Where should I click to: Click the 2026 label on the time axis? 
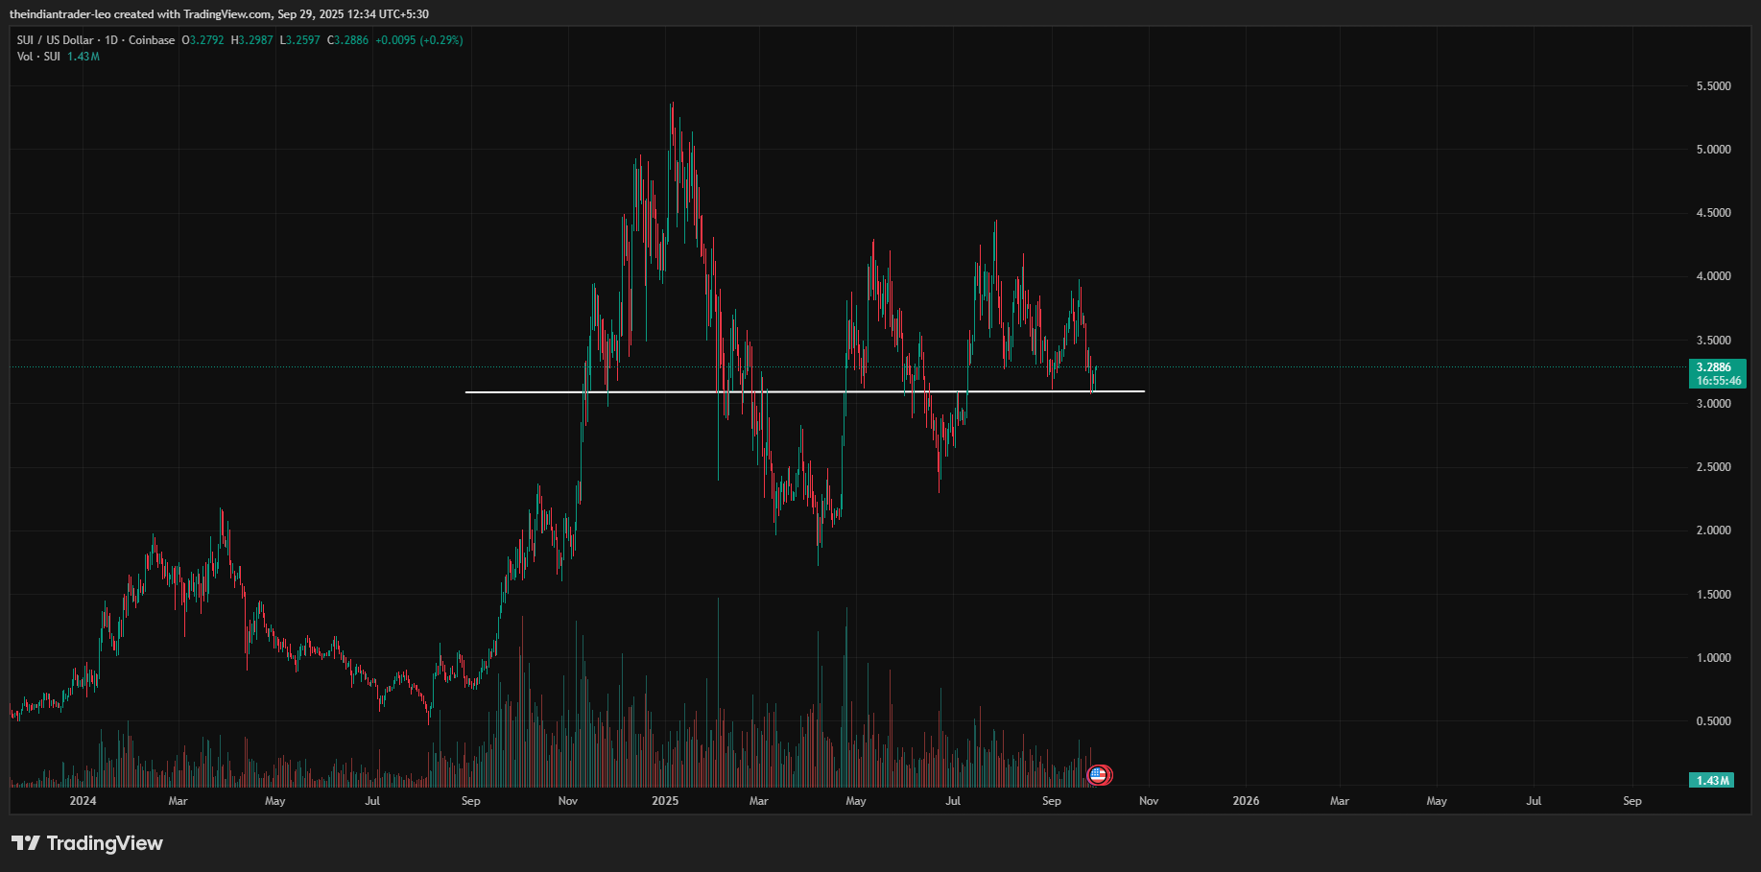pos(1246,801)
